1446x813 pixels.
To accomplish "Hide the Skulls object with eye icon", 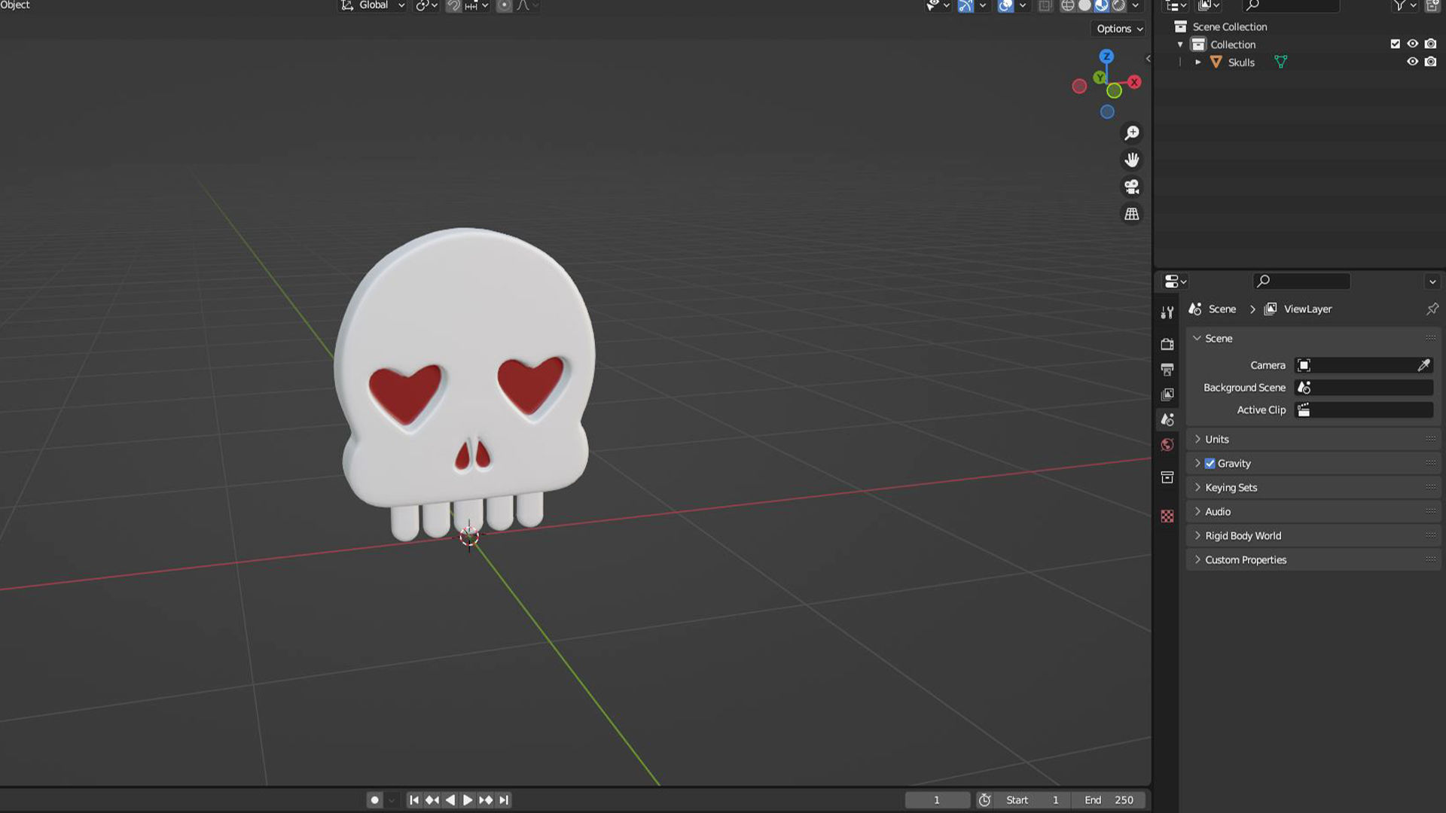I will pos(1413,62).
